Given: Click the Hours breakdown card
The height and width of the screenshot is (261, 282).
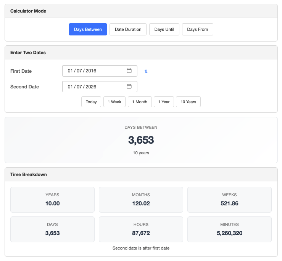Looking at the screenshot, I should [141, 229].
